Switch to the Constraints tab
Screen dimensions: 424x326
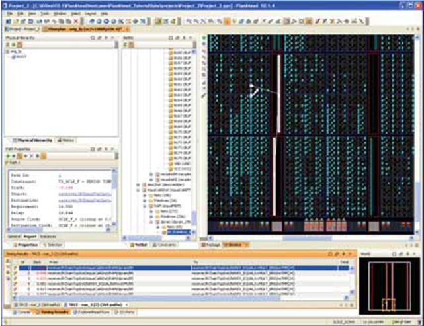165,245
